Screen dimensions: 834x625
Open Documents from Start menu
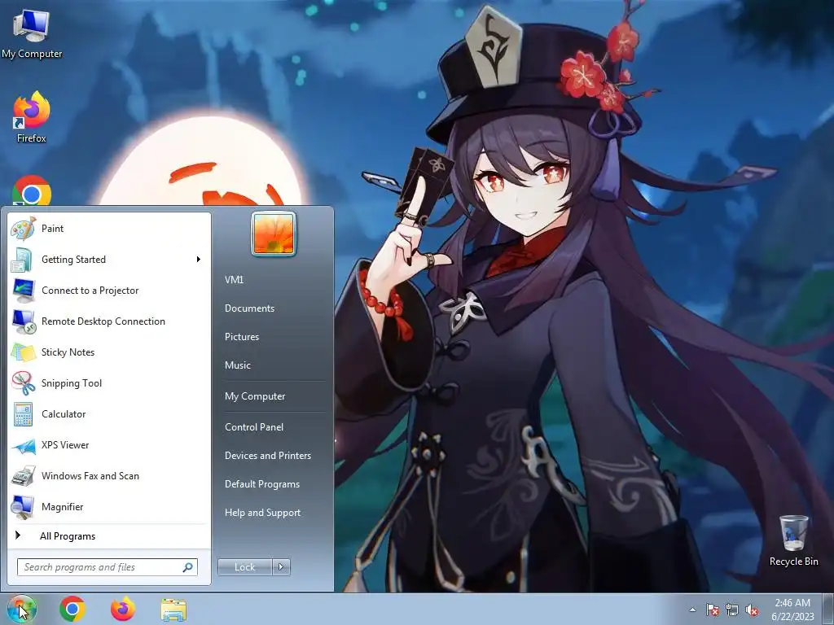(x=249, y=308)
